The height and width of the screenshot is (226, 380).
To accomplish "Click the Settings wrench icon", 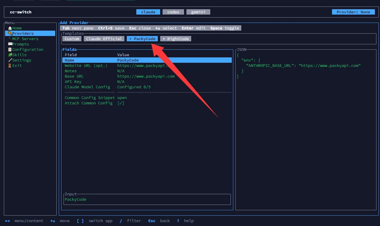I will click(x=10, y=60).
